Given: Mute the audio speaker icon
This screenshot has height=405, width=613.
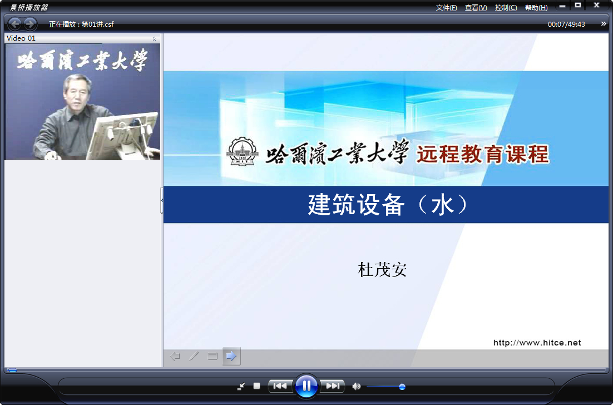Looking at the screenshot, I should click(x=356, y=387).
